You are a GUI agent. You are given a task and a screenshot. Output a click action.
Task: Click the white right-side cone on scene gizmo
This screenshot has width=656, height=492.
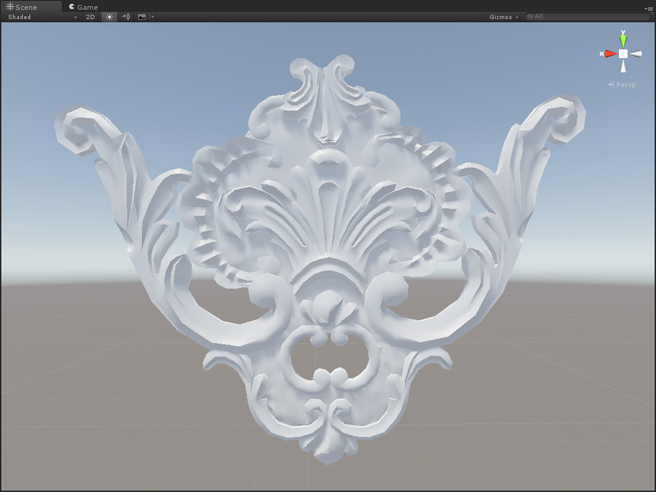click(637, 54)
